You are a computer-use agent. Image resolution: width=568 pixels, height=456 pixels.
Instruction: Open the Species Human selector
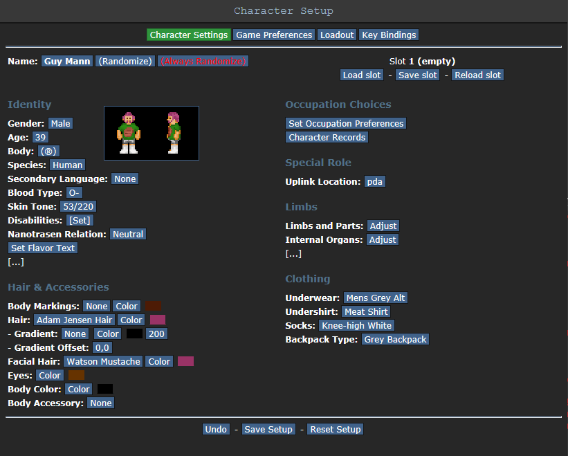click(67, 165)
